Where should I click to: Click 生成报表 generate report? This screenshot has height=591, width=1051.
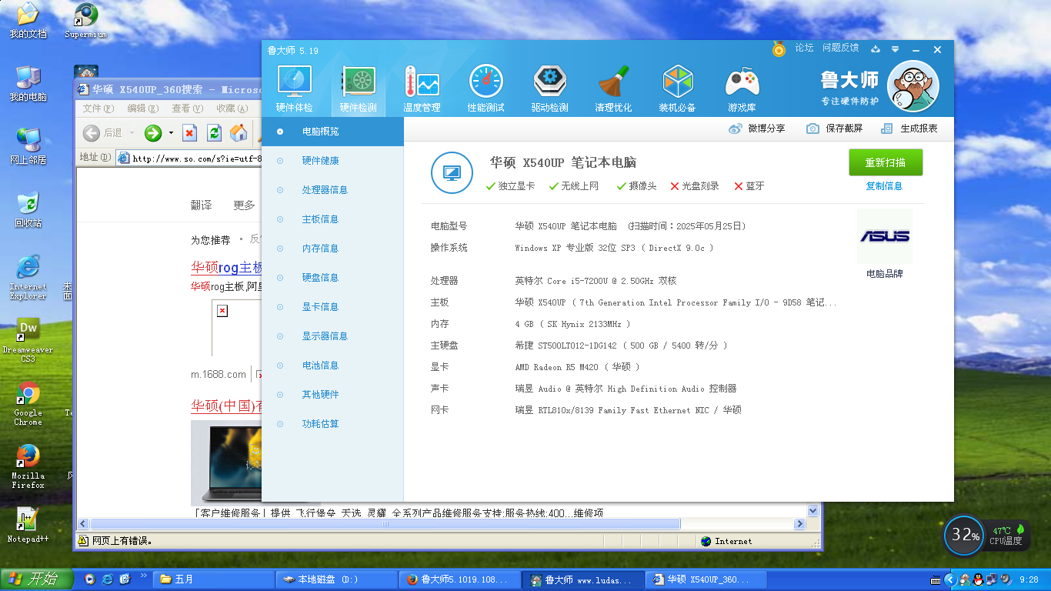(909, 129)
